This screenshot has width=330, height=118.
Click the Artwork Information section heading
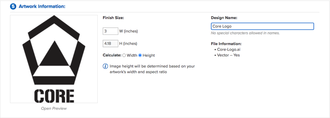point(42,6)
